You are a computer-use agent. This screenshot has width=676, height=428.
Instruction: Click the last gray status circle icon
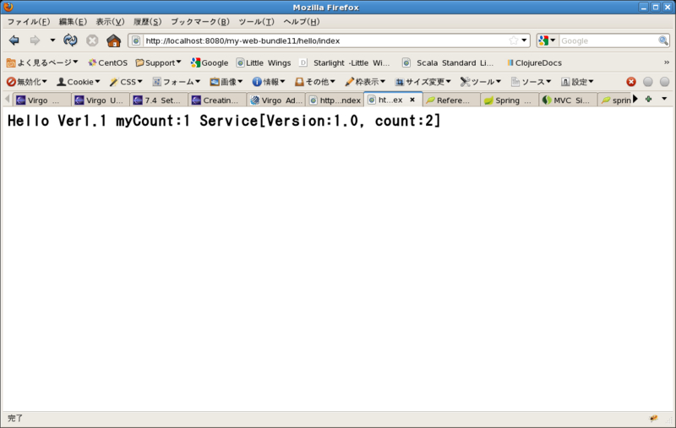[664, 82]
